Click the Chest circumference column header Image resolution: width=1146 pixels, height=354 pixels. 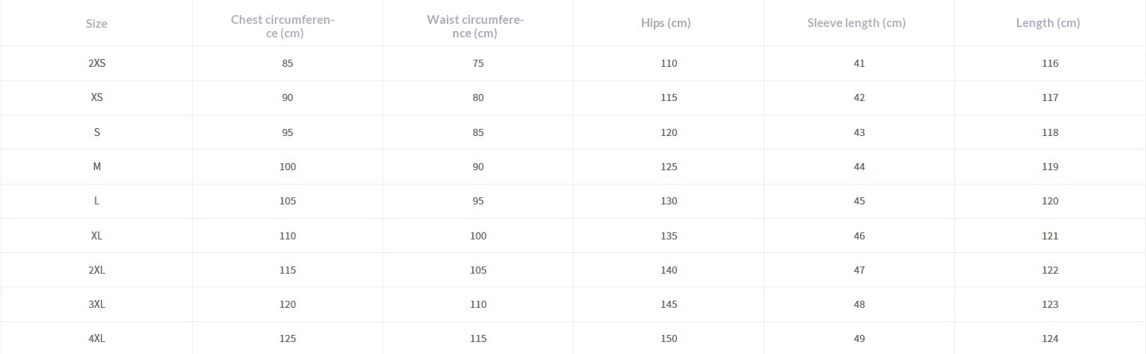(x=284, y=26)
